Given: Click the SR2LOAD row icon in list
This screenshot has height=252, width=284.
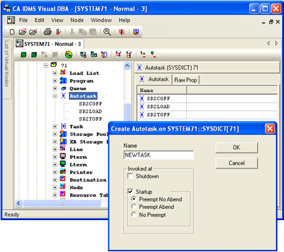Looking at the screenshot, I should coord(141,106).
